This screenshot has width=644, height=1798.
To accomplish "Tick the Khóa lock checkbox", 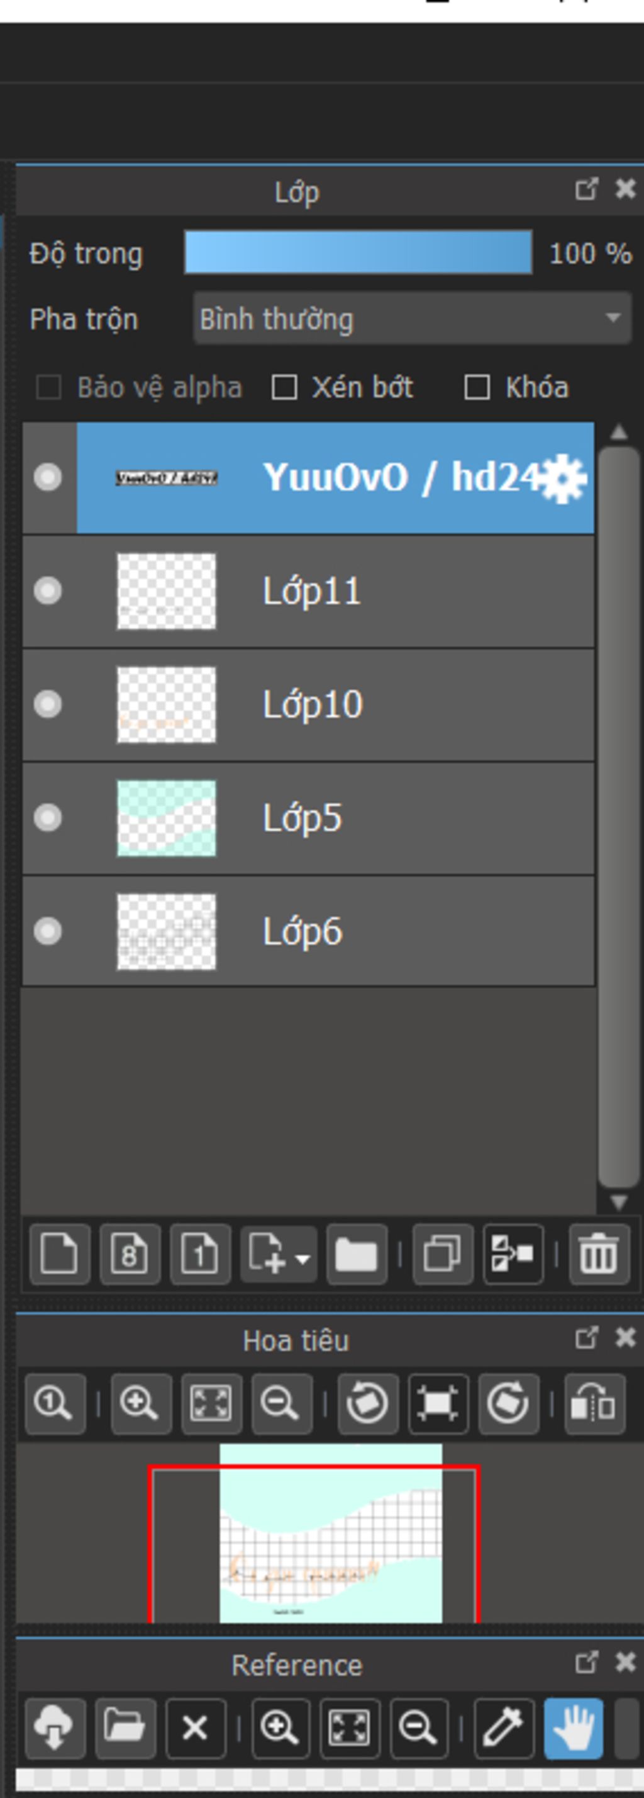I will tap(477, 387).
